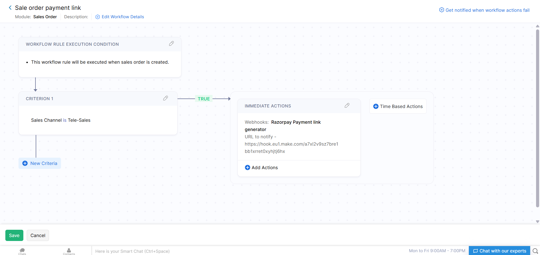This screenshot has height=255, width=540.
Task: Click Mon to Fri support hours text
Action: pyautogui.click(x=437, y=251)
